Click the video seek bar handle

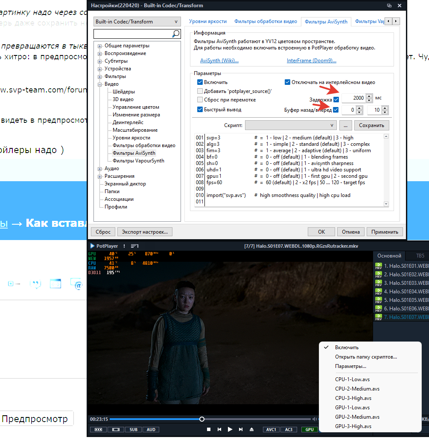point(202,419)
